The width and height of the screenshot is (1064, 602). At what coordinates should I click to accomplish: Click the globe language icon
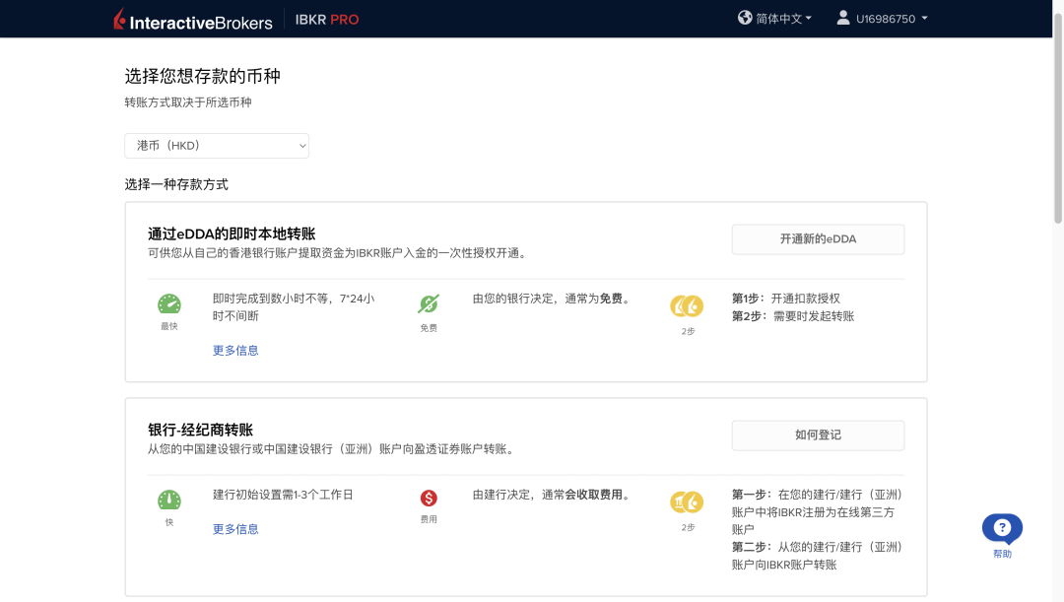coord(745,18)
